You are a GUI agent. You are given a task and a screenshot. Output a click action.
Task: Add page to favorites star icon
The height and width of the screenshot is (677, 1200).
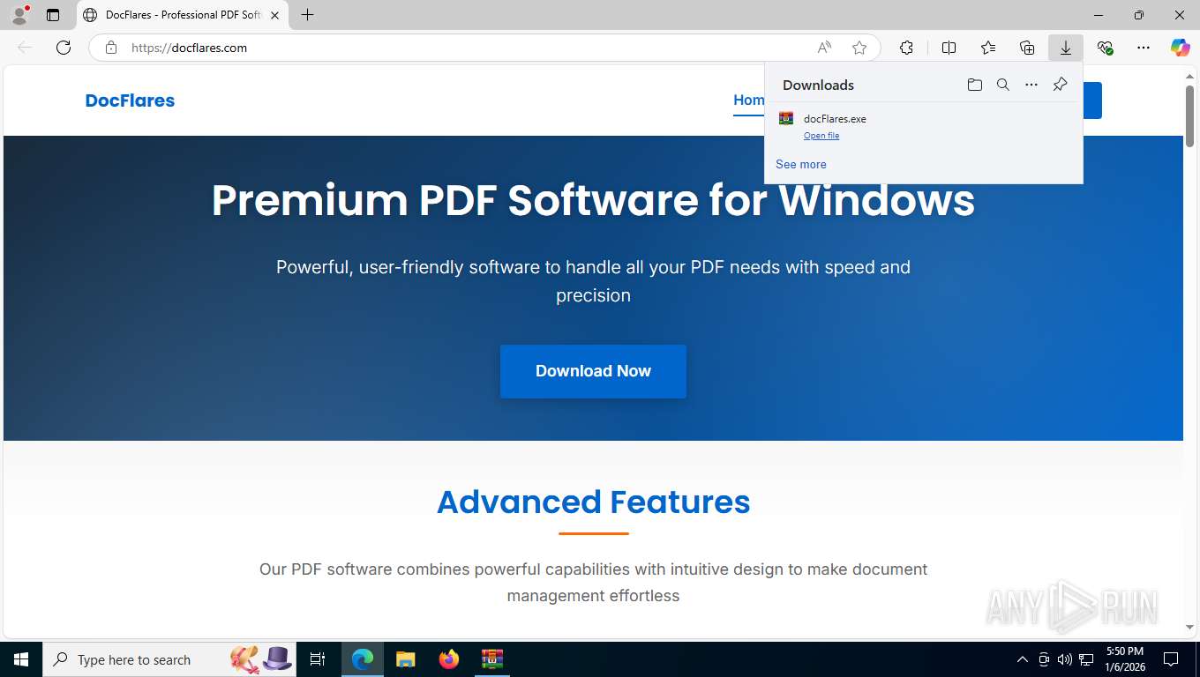[859, 48]
